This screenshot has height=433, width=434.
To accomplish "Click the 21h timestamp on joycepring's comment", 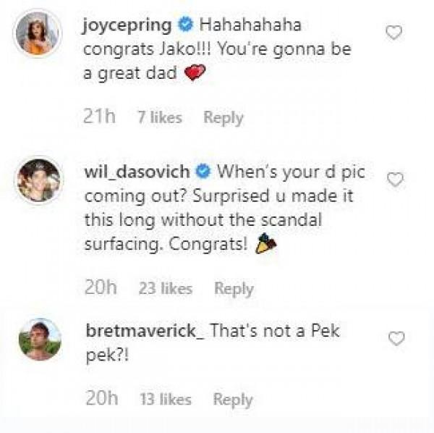I will pos(100,117).
